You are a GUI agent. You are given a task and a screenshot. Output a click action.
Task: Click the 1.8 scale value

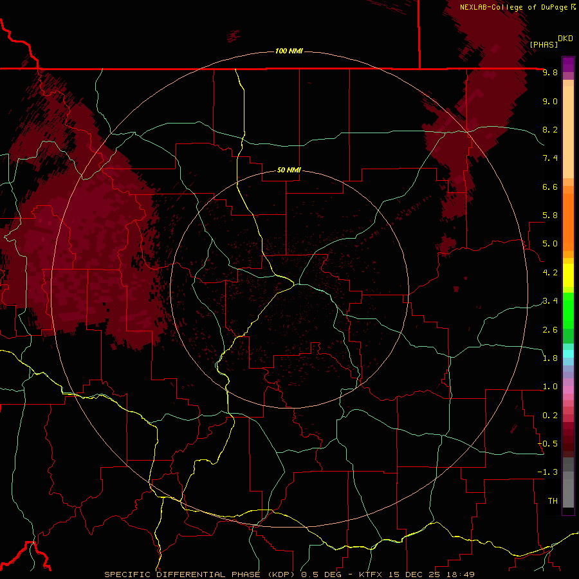pyautogui.click(x=550, y=358)
